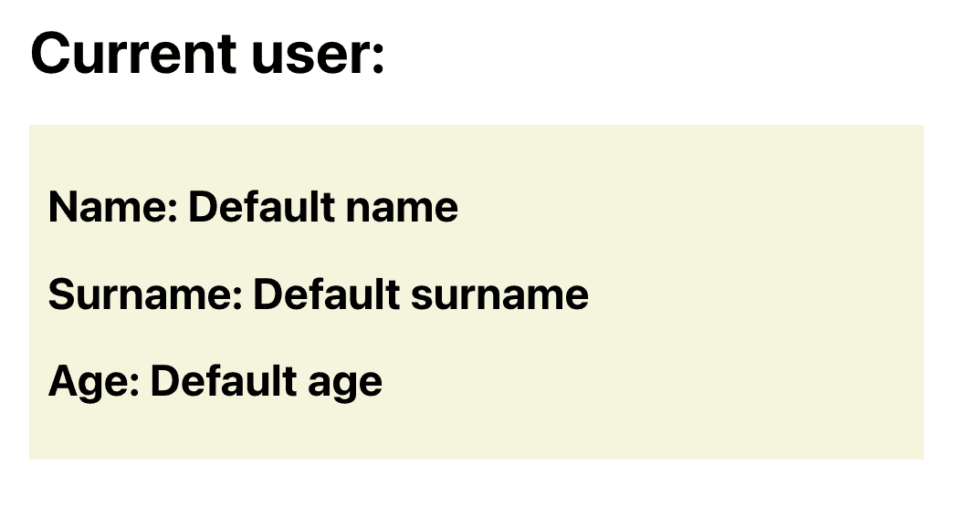Click the "Surname:" label

pyautogui.click(x=145, y=294)
